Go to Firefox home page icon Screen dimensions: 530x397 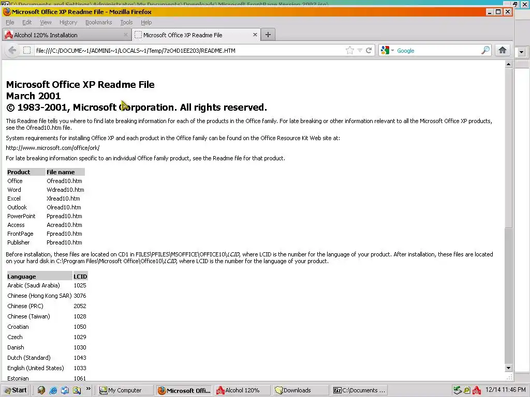click(503, 51)
